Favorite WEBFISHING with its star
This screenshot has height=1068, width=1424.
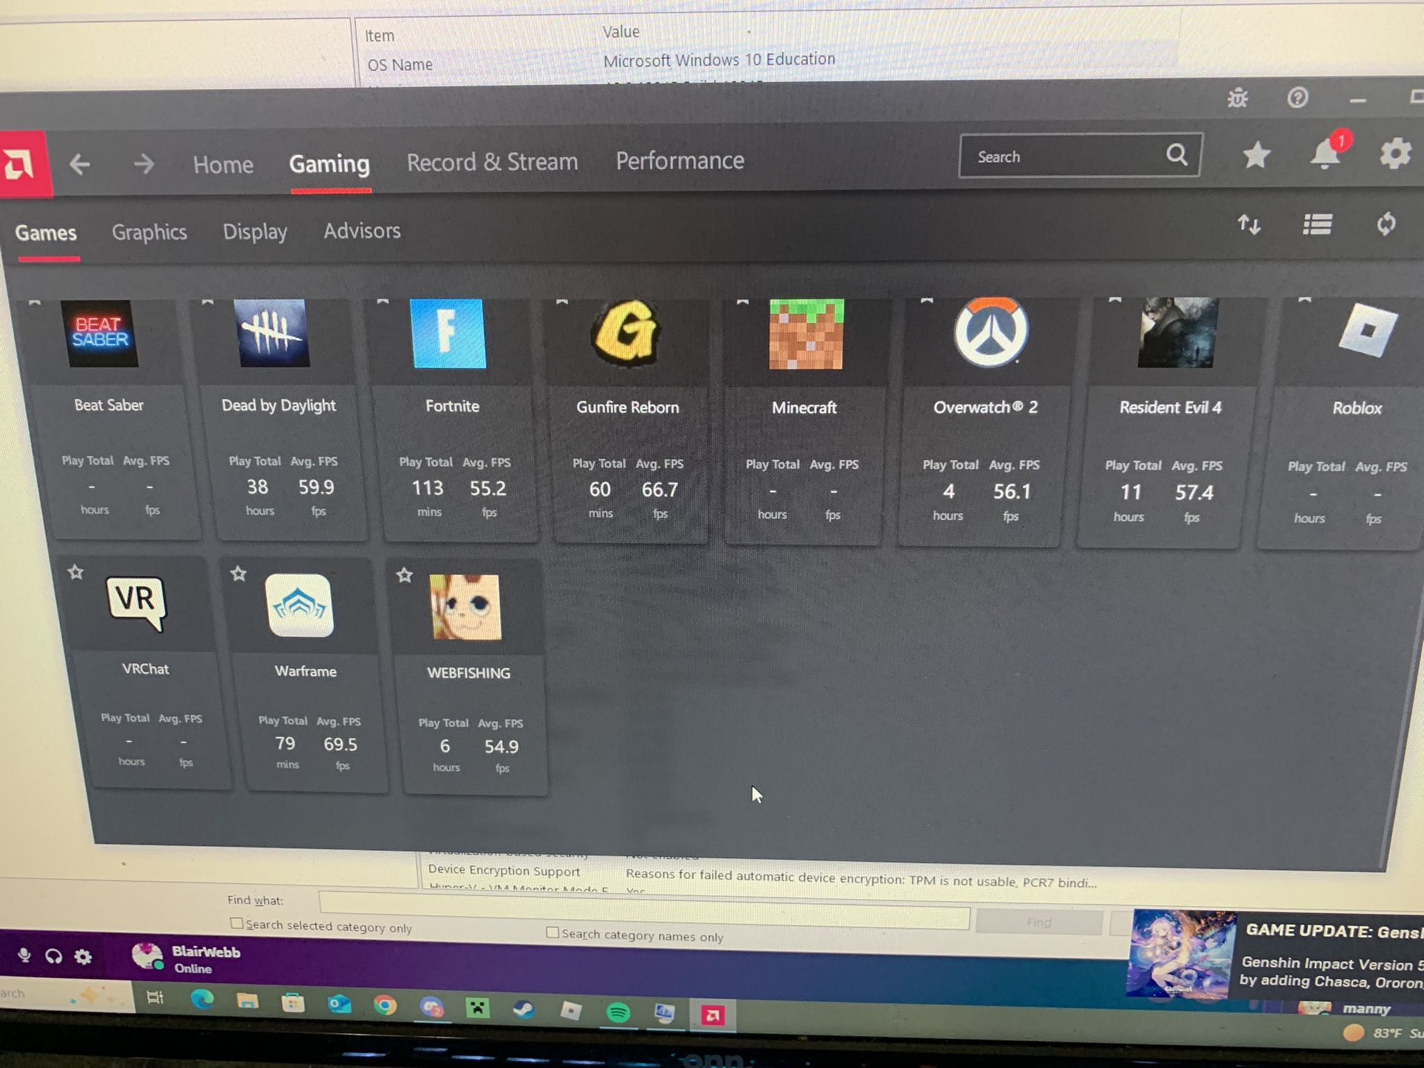(x=405, y=574)
